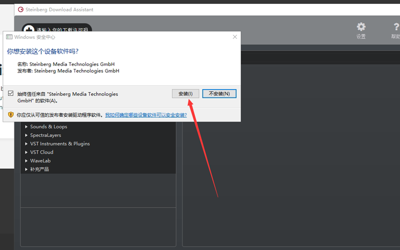This screenshot has height=250, width=400.
Task: Click the 不安装(N) don't install button
Action: 219,94
